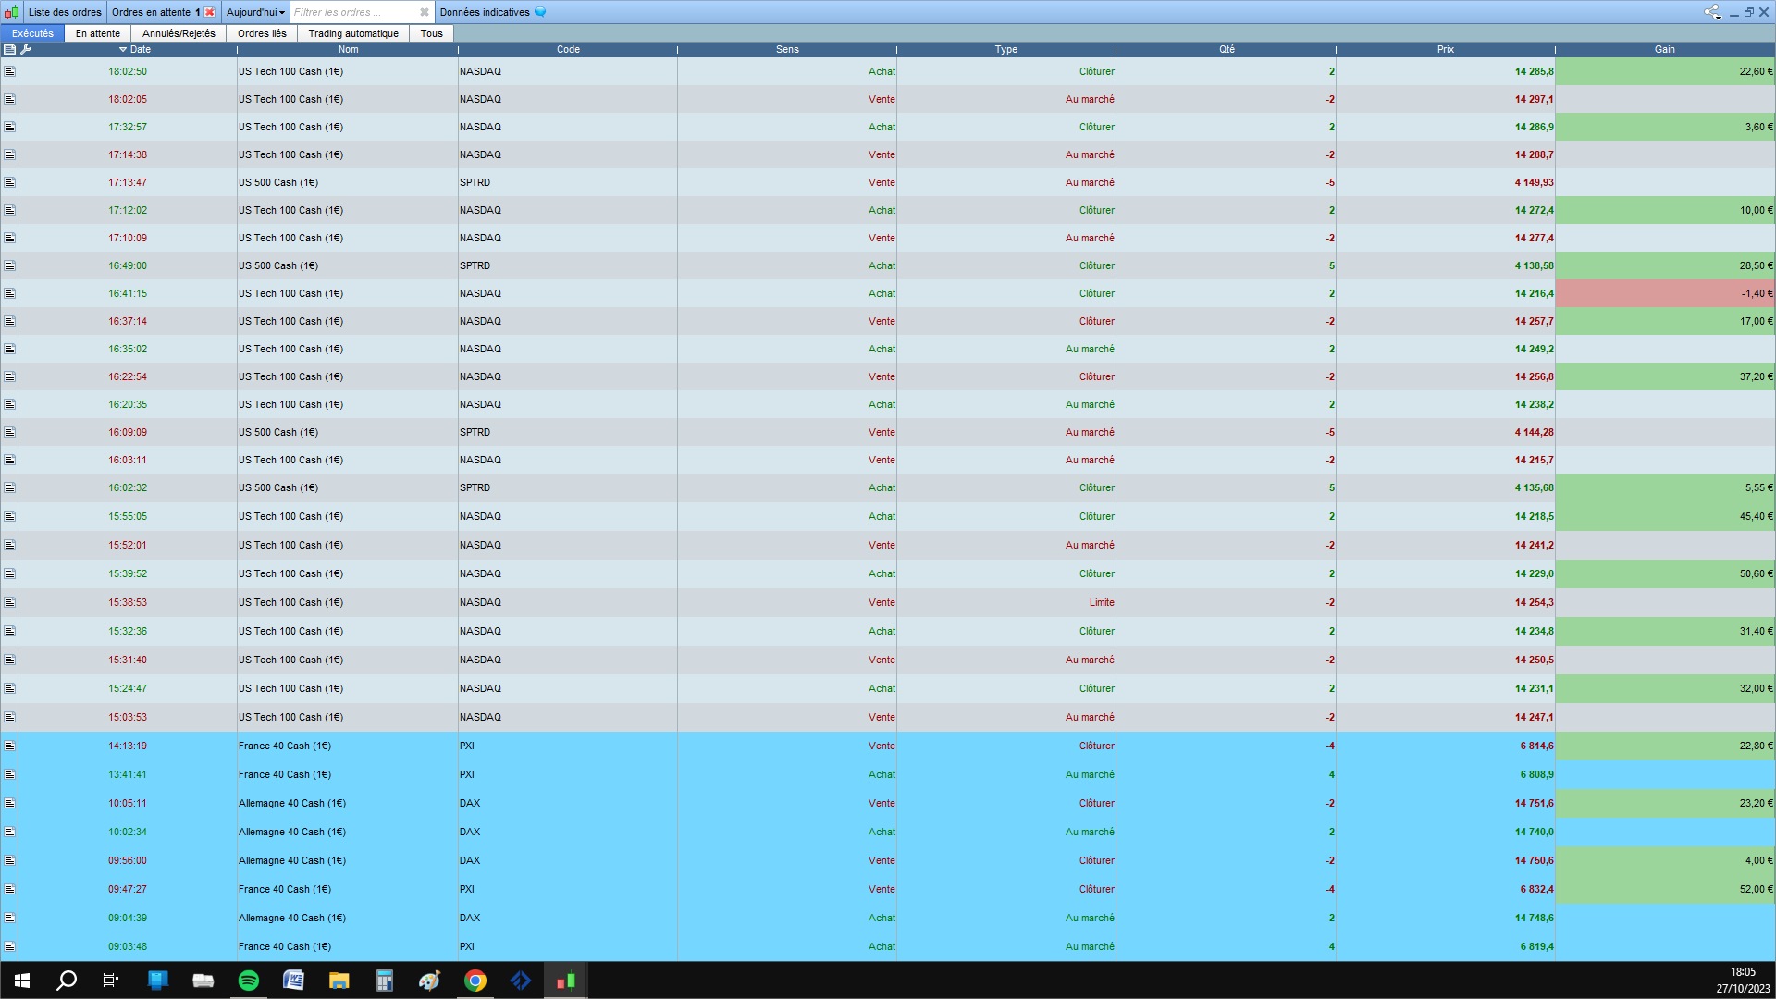
Task: Open the Annulés/Rejetés tab
Action: click(179, 33)
